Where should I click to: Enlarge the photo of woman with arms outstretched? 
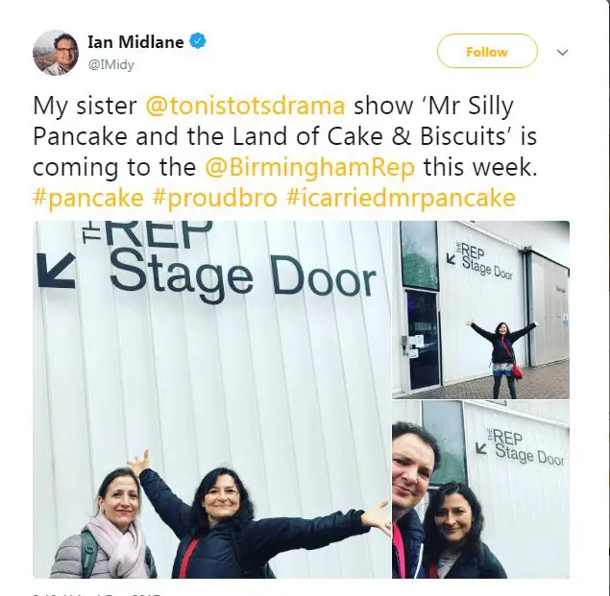481,310
